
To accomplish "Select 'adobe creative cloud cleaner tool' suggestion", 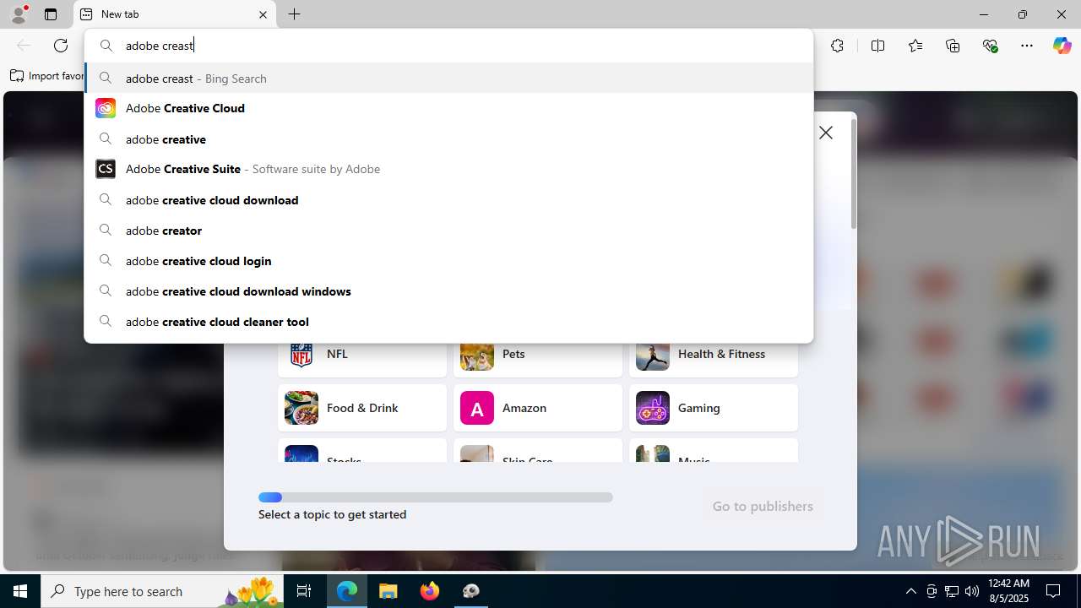I will 448,321.
